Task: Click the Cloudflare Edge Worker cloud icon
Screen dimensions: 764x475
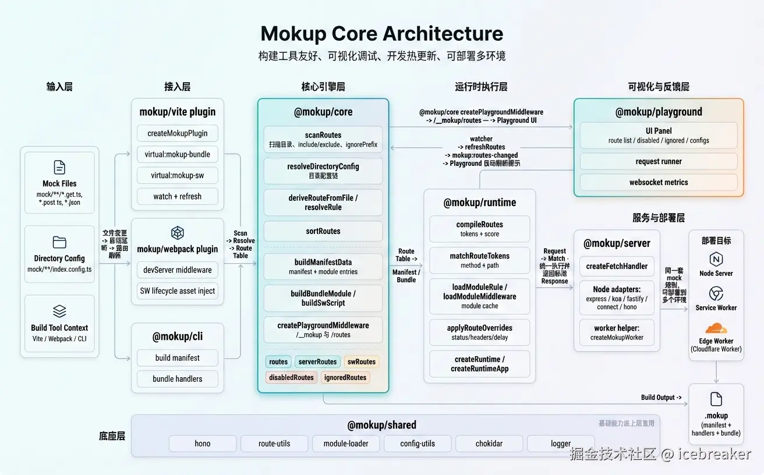Action: pos(716,328)
